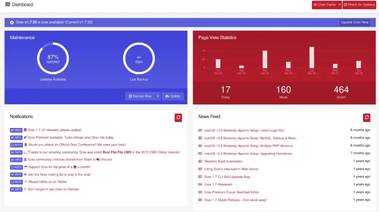The image size is (379, 212).
Task: Click news icon beside LetsEncrypt SSL article
Action: click(200, 130)
